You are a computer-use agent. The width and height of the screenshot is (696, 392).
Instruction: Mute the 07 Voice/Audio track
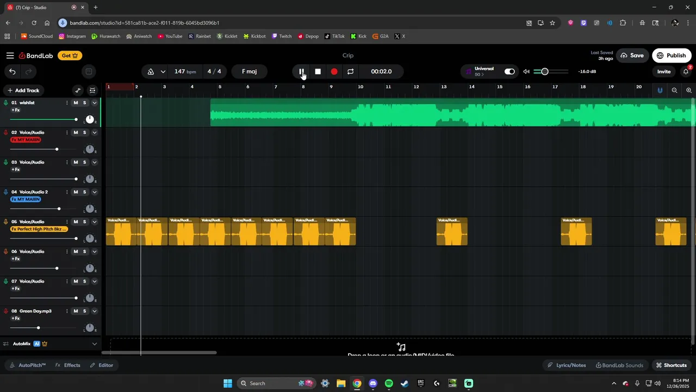point(76,281)
